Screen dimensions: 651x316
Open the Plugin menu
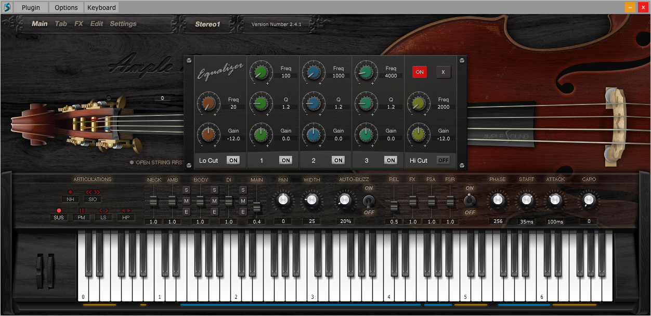[31, 7]
